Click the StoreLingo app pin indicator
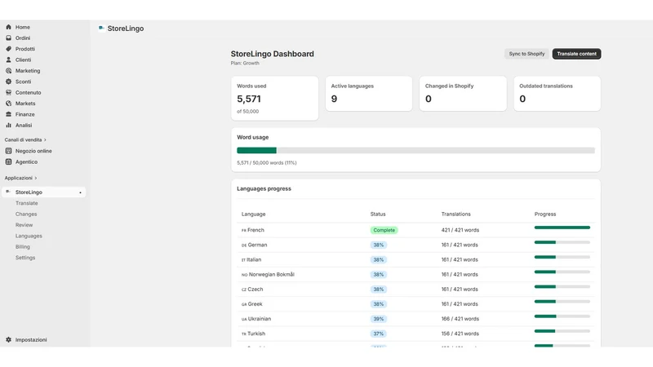This screenshot has width=653, height=367. click(x=80, y=192)
